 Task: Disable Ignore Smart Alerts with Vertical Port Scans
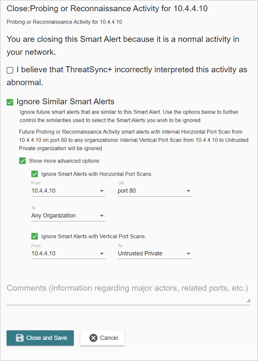(35, 236)
